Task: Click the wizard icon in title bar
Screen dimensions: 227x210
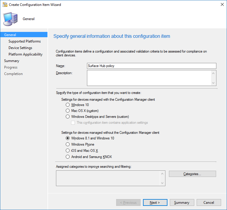Action: (5, 5)
